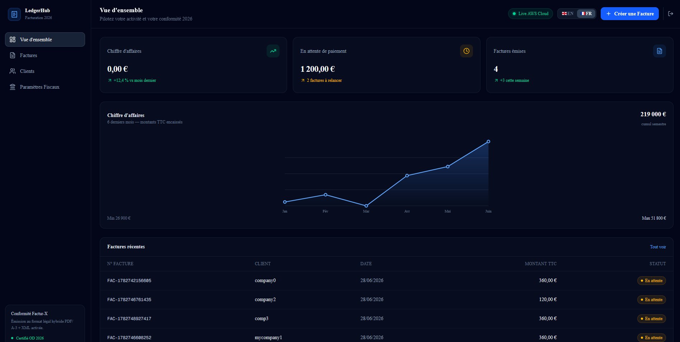Screen dimensions: 680x342
Task: Open invoice row FAC-1782742156605
Action: tap(386, 281)
